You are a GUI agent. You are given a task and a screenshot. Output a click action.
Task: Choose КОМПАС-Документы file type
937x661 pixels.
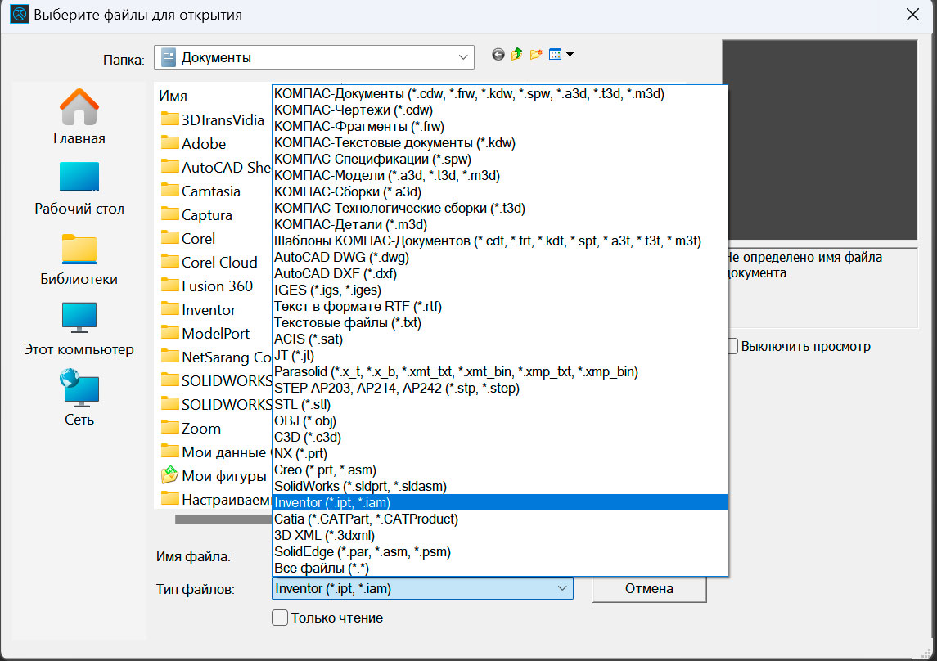click(x=499, y=94)
